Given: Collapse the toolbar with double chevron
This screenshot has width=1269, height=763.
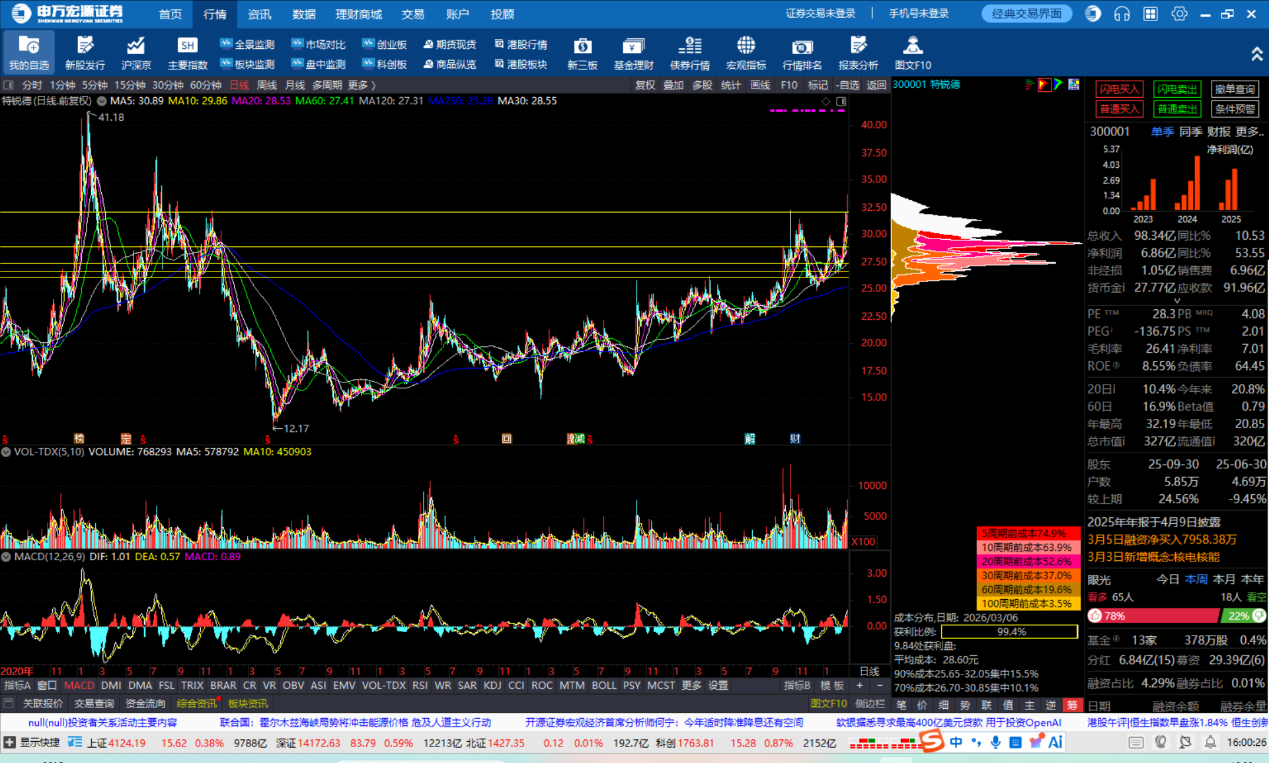Looking at the screenshot, I should (1256, 54).
